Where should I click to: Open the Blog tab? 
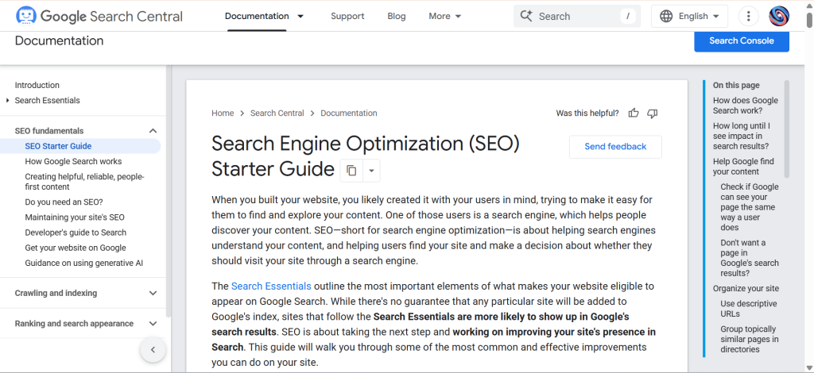click(396, 16)
